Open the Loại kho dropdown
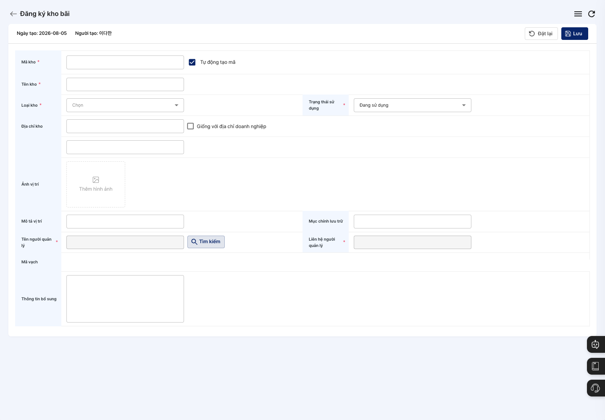 [125, 105]
